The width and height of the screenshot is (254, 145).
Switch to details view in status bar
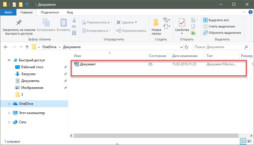click(x=243, y=141)
